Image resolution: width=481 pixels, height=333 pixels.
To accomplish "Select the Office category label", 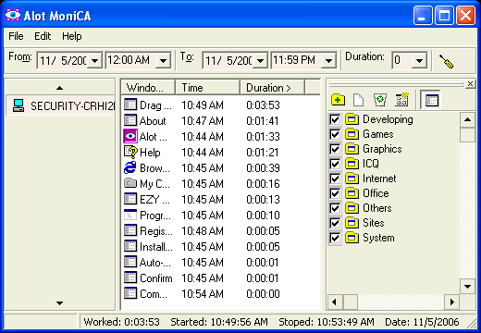I will (376, 193).
